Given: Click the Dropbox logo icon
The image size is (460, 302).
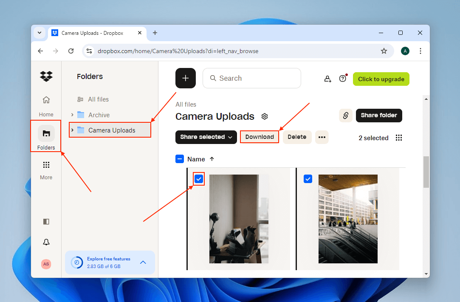Looking at the screenshot, I should point(46,76).
